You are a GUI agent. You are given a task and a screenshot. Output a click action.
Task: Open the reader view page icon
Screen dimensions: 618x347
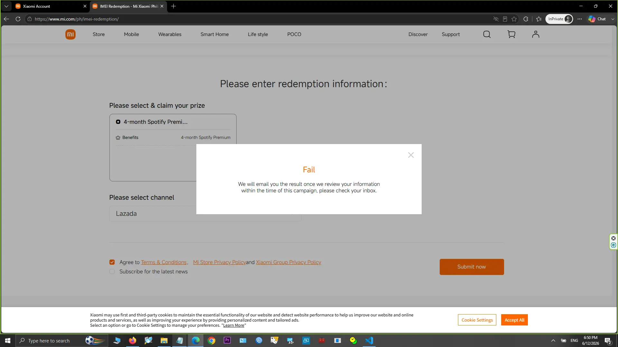point(505,19)
